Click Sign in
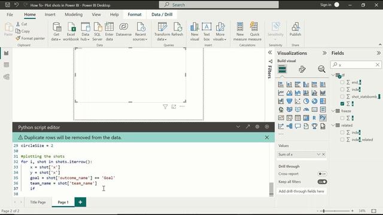383x215 pixels. (x=326, y=5)
